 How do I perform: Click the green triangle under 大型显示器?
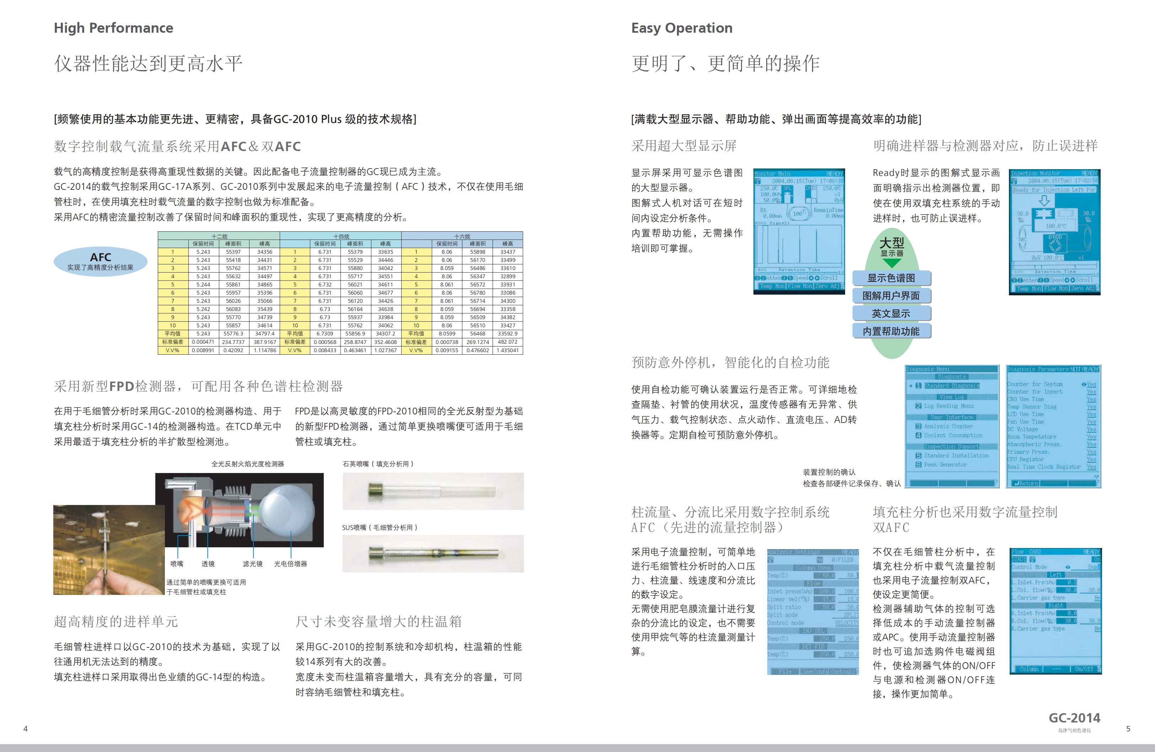click(x=892, y=263)
